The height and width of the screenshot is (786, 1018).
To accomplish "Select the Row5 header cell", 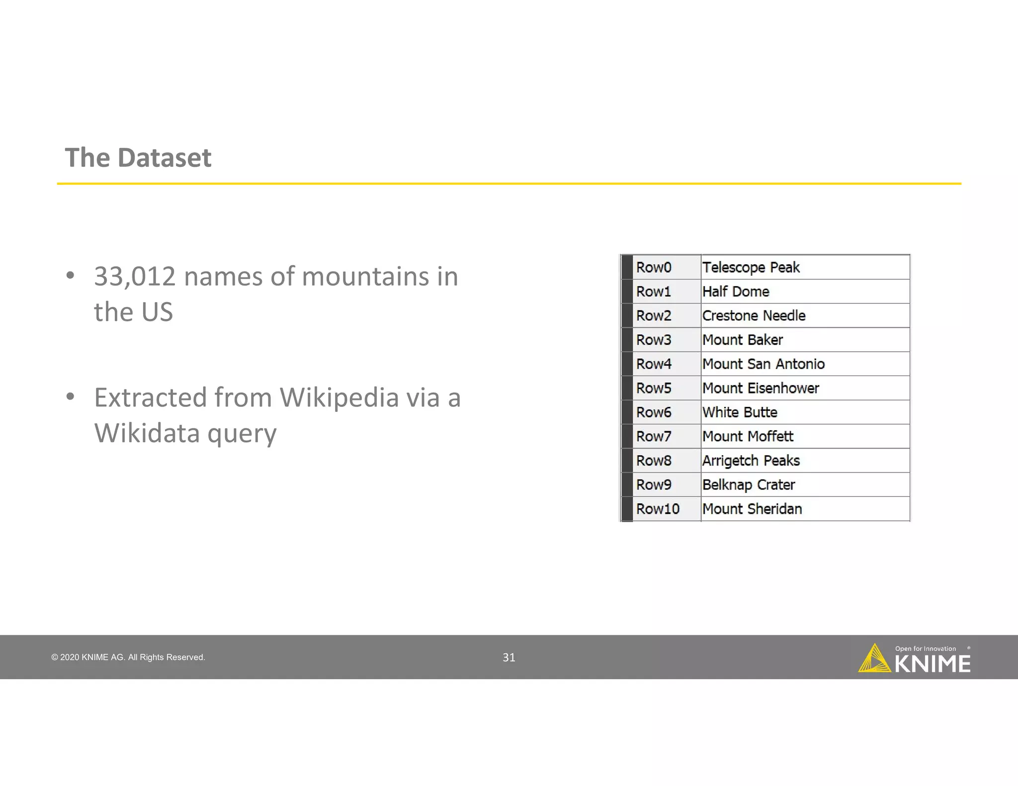I will pyautogui.click(x=666, y=388).
